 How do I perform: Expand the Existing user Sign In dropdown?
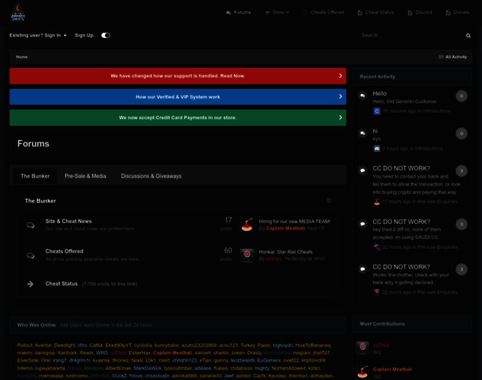click(x=38, y=35)
